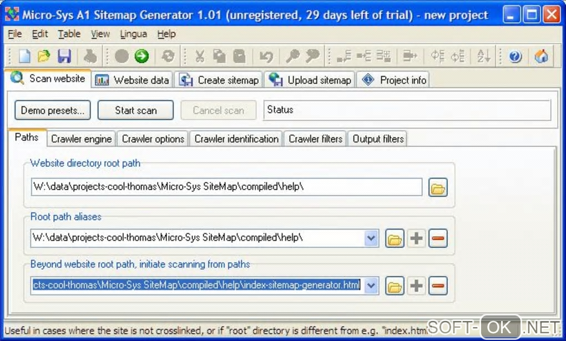
Task: Click the Cut scissors toolbar icon
Action: tap(200, 57)
